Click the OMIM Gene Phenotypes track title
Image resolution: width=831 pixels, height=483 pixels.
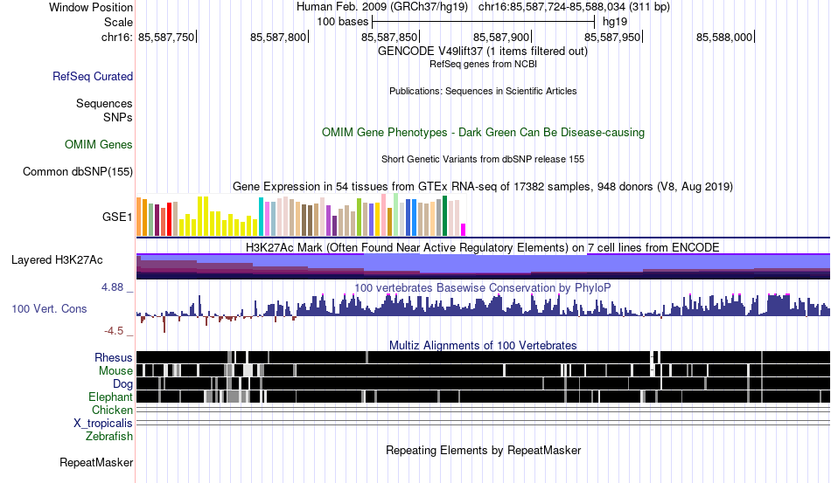point(483,132)
